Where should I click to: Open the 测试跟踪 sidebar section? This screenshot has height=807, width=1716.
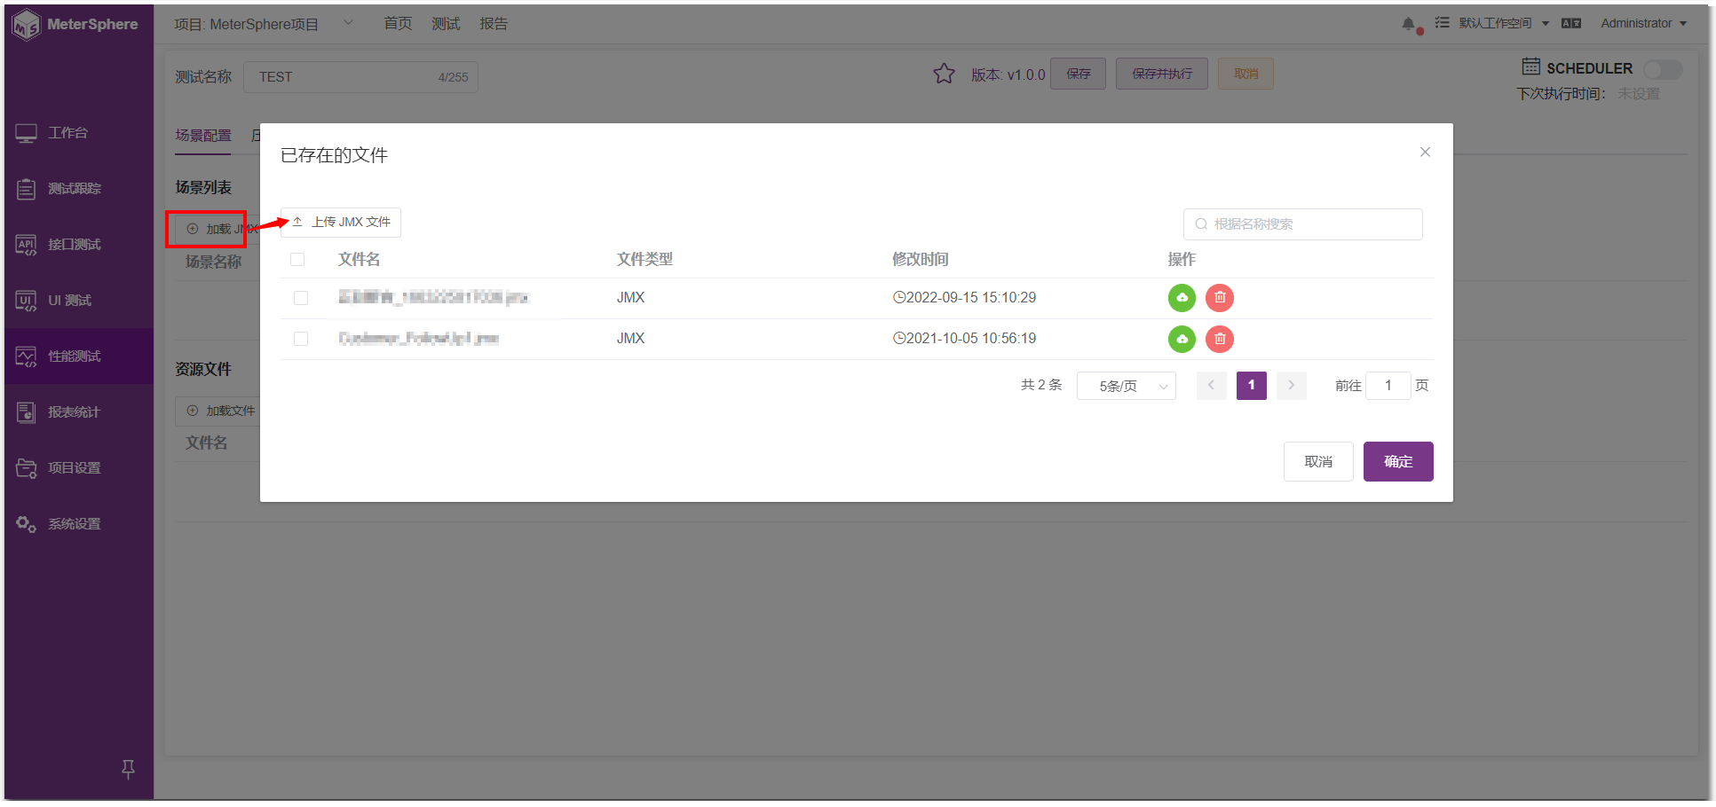(78, 189)
